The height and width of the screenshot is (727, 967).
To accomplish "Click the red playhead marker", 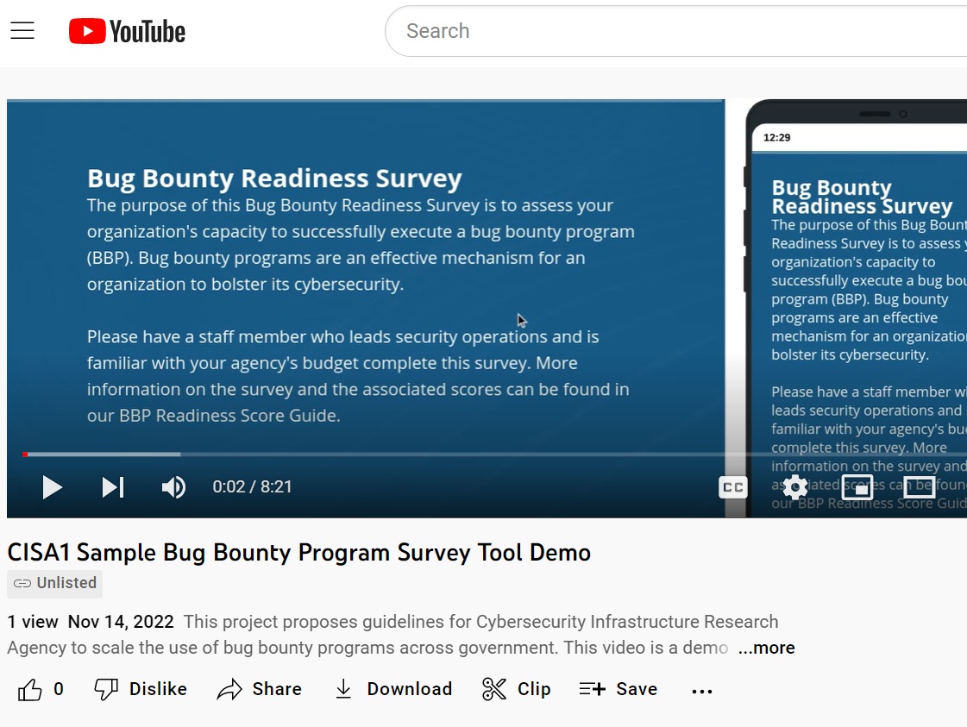I will (25, 454).
